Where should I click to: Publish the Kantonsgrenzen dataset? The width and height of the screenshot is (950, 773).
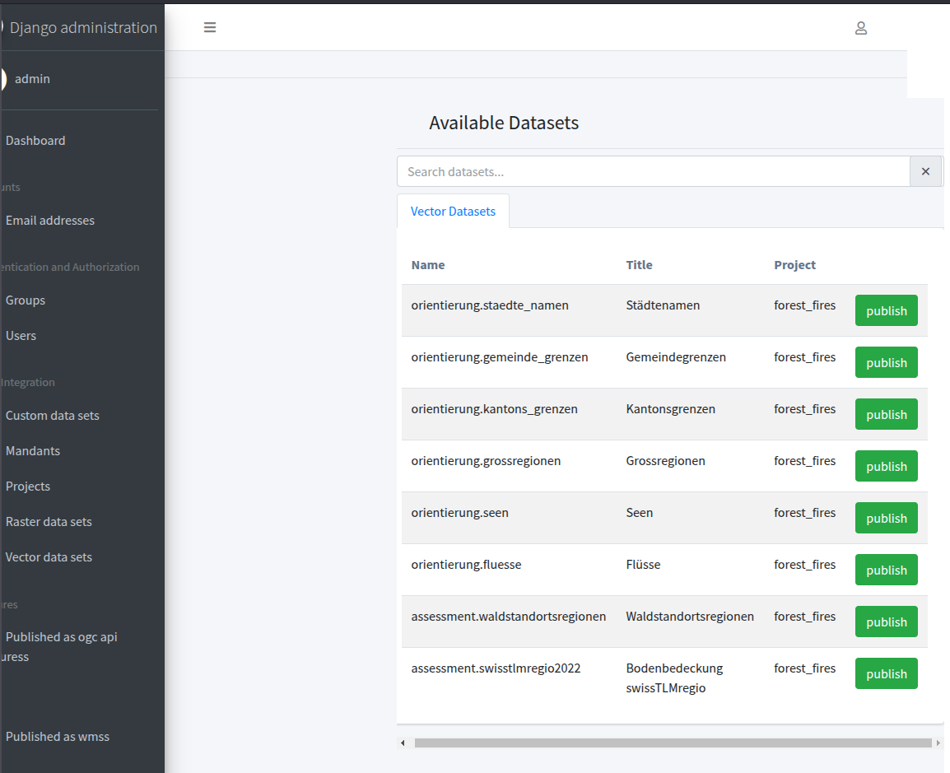click(x=886, y=415)
